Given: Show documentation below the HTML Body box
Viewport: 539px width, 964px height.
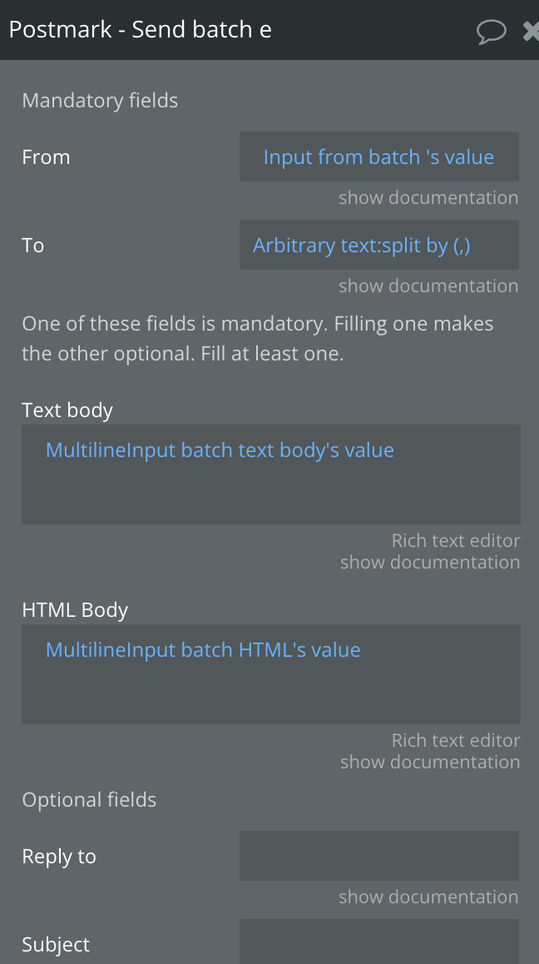Looking at the screenshot, I should click(430, 762).
